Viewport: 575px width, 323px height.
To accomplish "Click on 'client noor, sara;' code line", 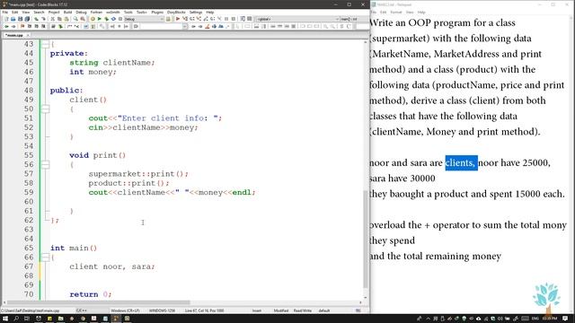I will click(x=112, y=266).
